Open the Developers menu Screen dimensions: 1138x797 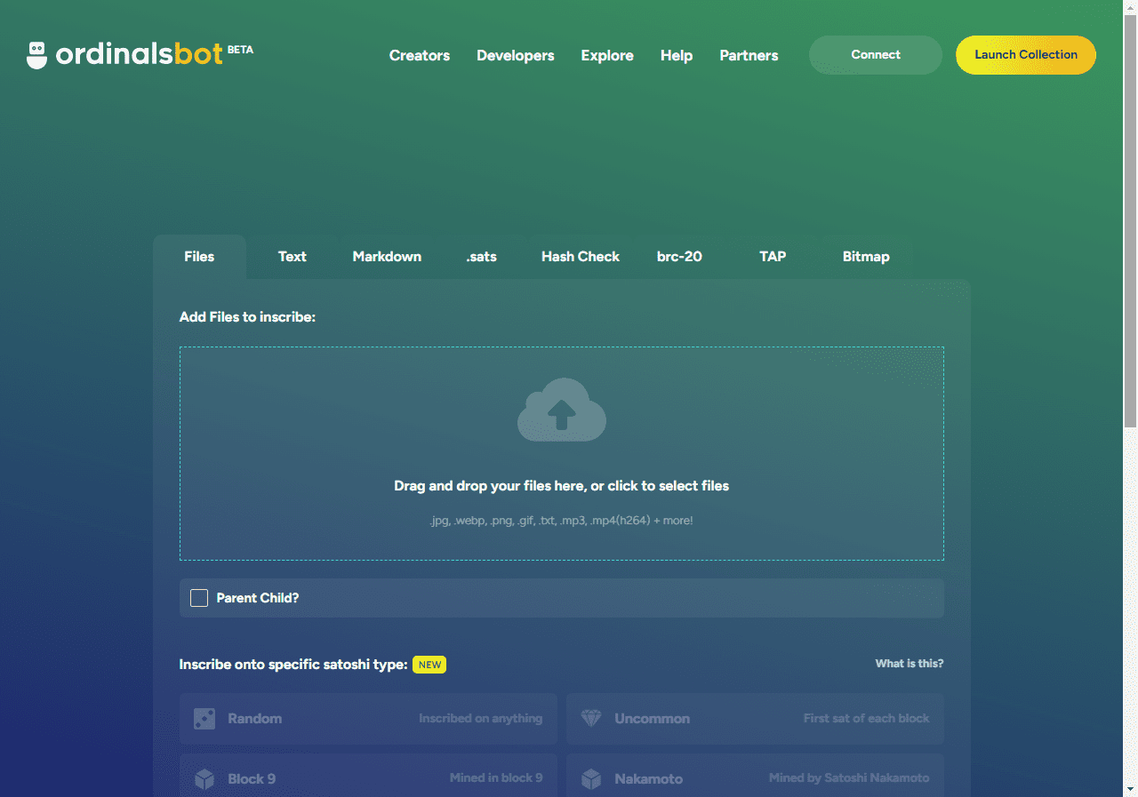(x=516, y=55)
